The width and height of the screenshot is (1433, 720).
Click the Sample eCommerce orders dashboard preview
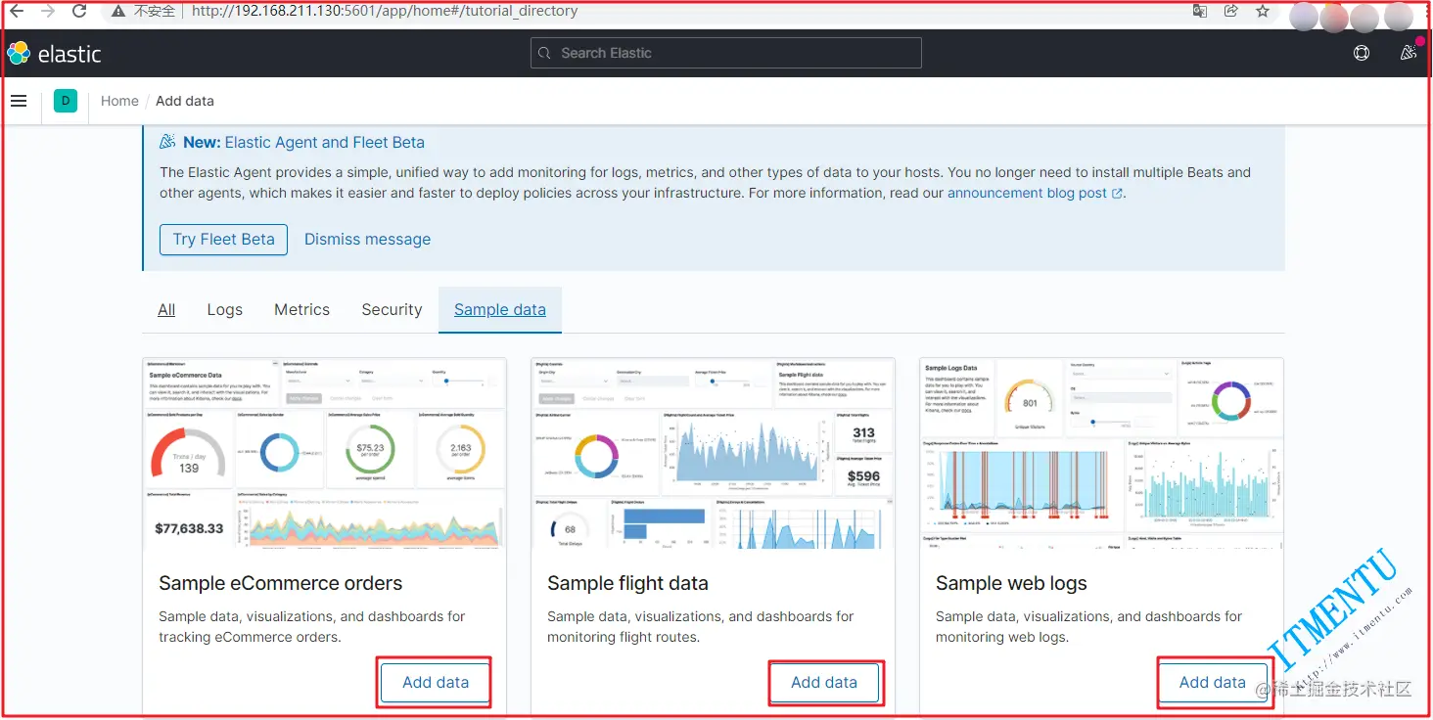pyautogui.click(x=324, y=453)
